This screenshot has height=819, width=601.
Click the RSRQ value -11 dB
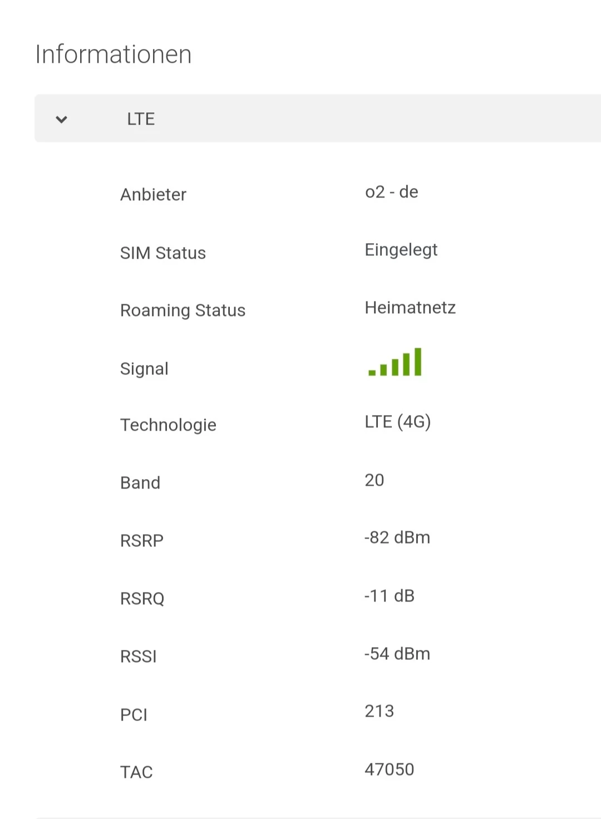[x=389, y=596]
